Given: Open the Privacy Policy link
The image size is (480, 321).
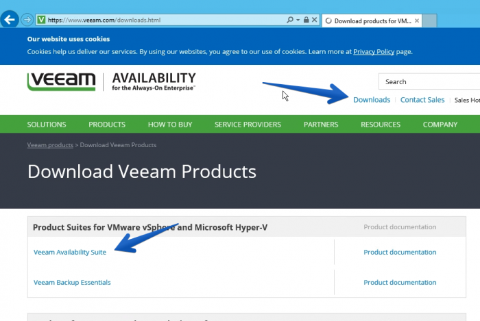Looking at the screenshot, I should click(374, 51).
